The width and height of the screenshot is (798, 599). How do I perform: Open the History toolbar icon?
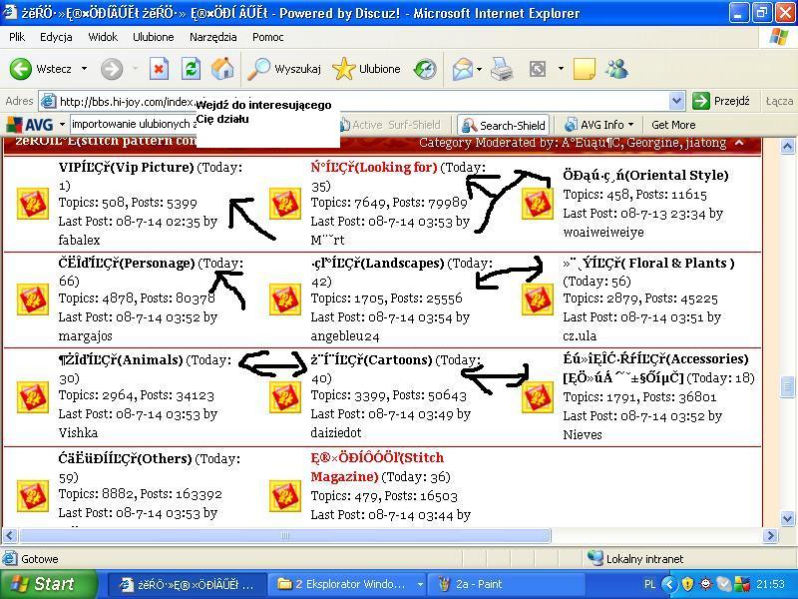click(425, 69)
